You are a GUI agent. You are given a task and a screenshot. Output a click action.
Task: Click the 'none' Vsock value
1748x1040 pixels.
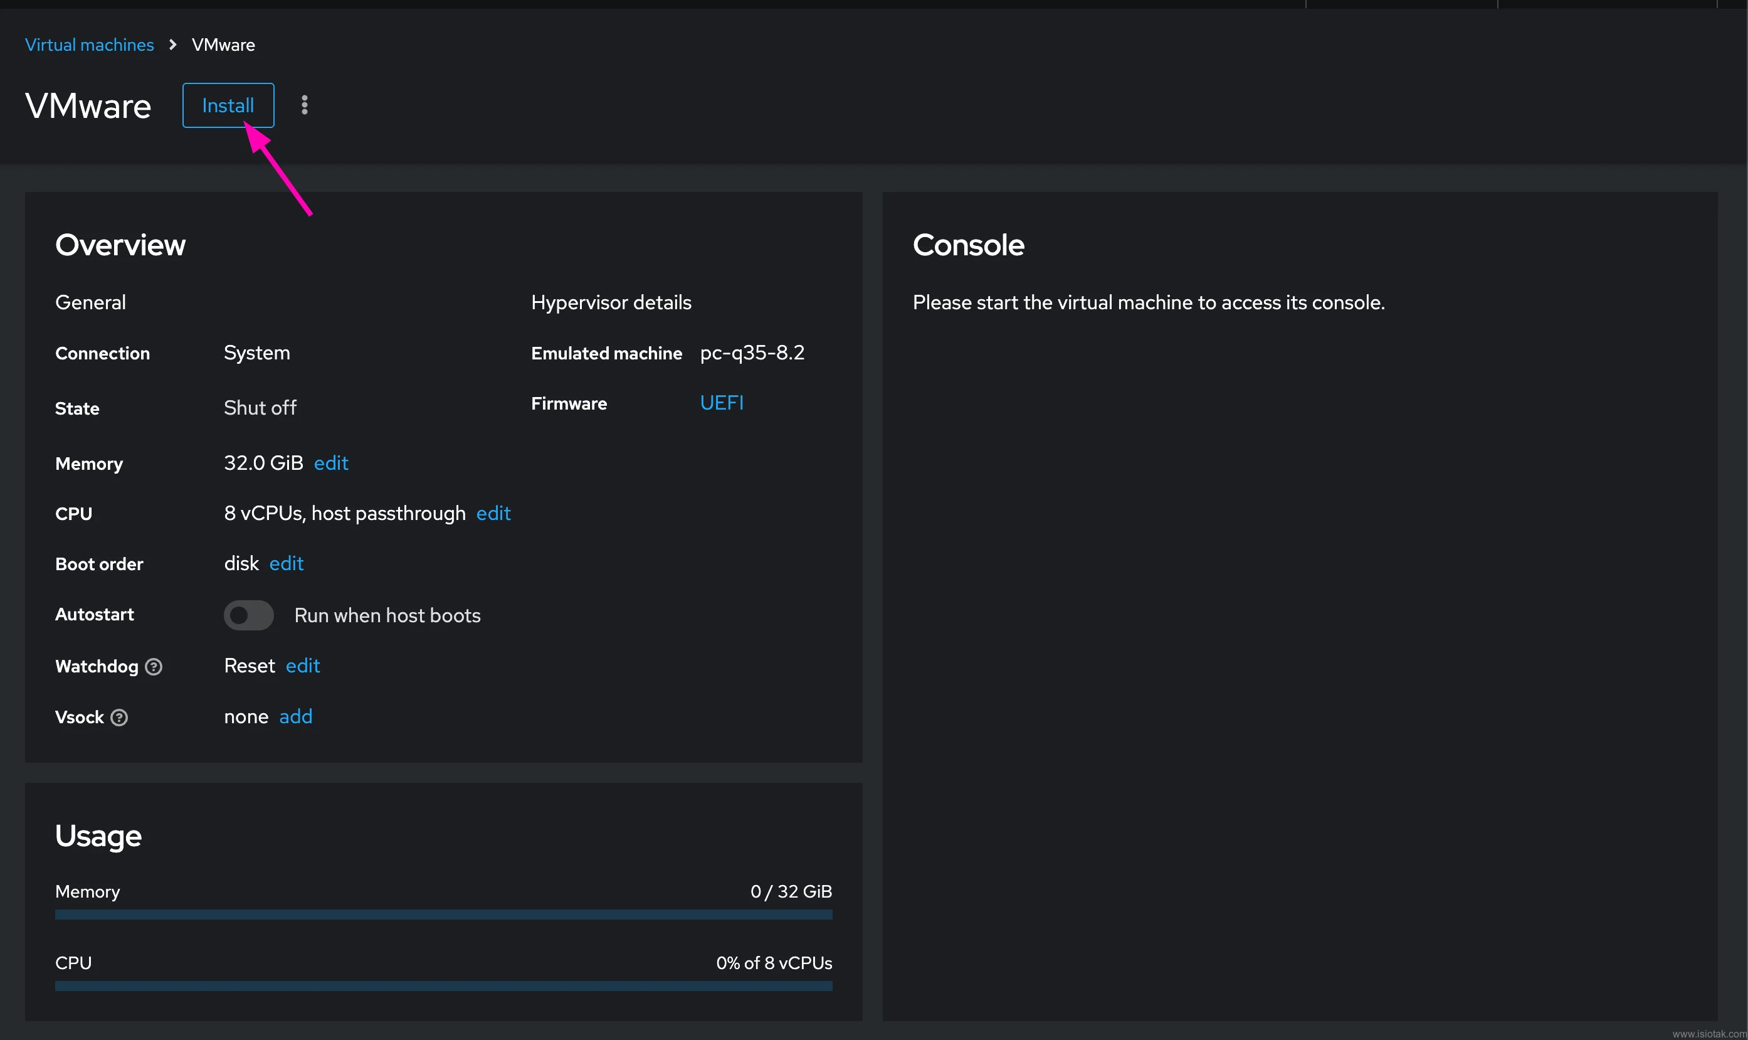pos(246,717)
